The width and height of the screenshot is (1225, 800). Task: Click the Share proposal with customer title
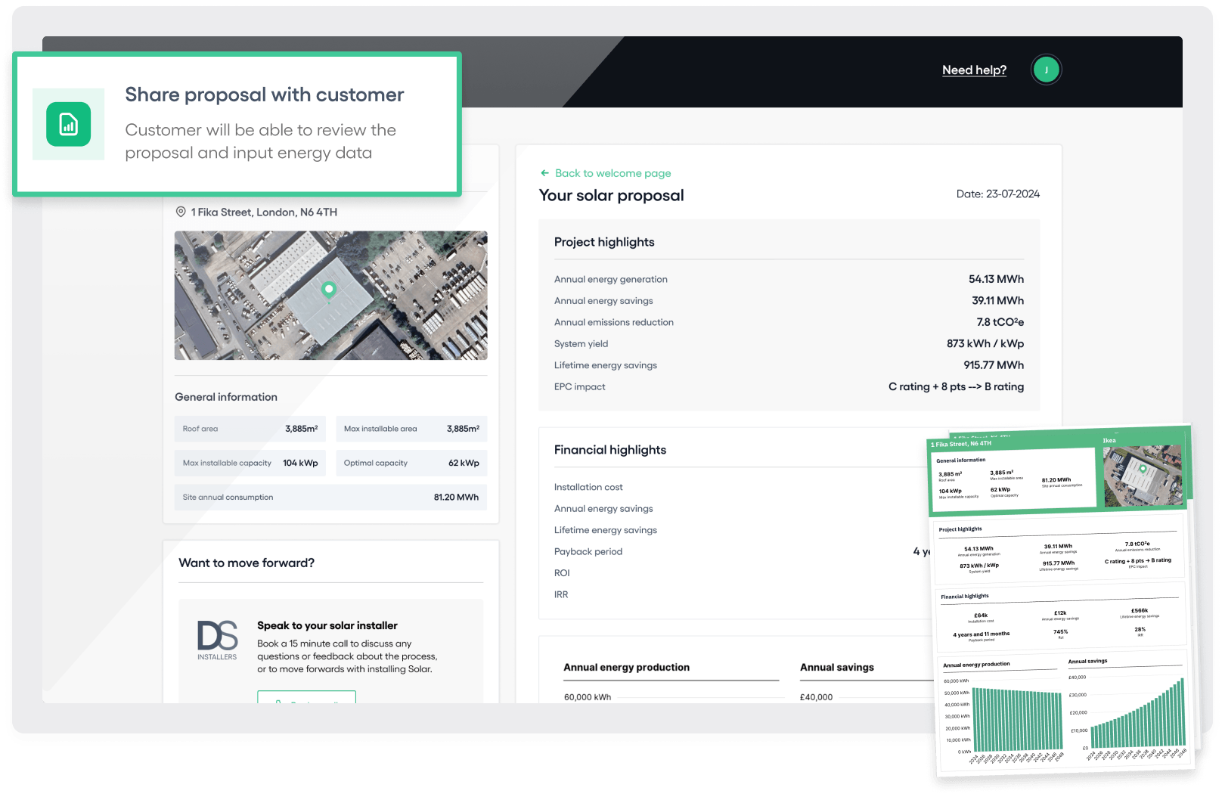[264, 95]
